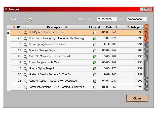Click the X cancel icon beside the table
This screenshot has width=156, height=113.
tap(146, 40)
